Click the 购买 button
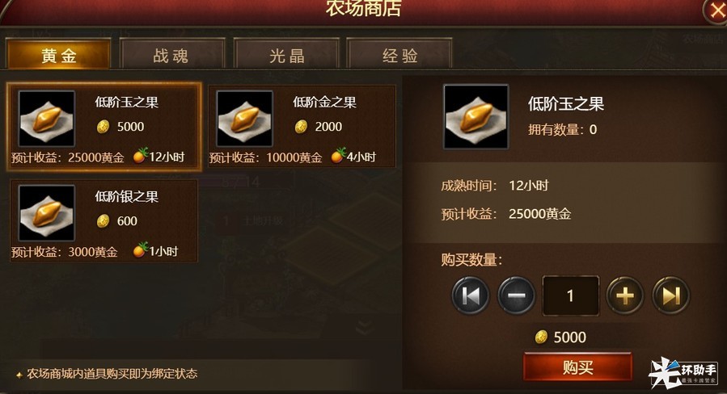The width and height of the screenshot is (727, 394). (x=577, y=367)
